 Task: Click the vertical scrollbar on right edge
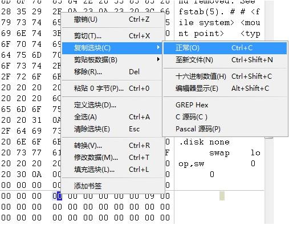(269, 112)
